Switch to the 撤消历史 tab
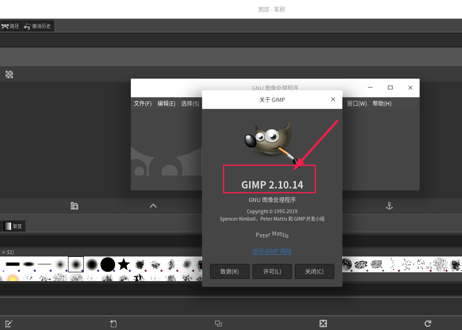Image resolution: width=462 pixels, height=330 pixels. coord(38,26)
